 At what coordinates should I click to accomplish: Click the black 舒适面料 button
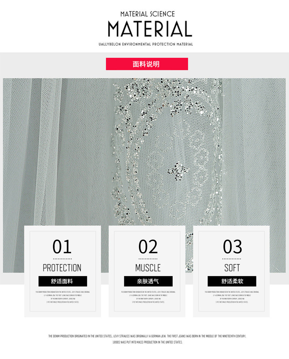click(63, 281)
